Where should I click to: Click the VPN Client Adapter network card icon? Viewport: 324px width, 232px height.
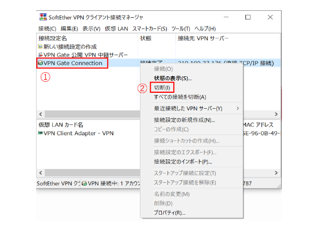coord(41,133)
